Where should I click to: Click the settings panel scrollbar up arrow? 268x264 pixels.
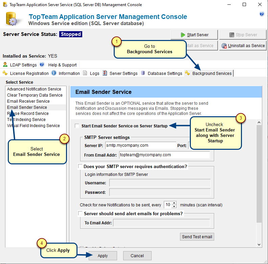coord(259,122)
